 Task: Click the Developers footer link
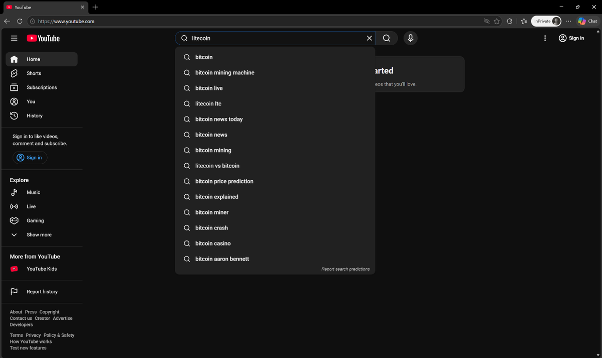pos(21,324)
